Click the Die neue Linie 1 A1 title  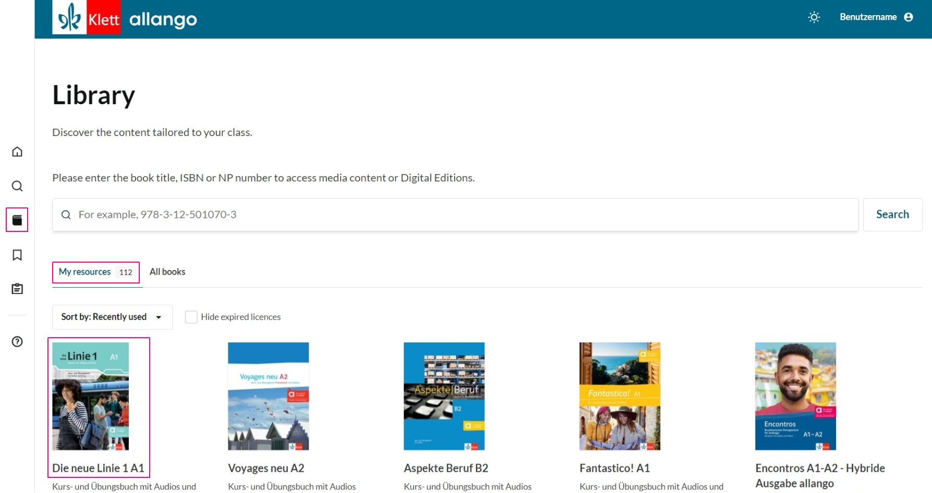click(99, 468)
